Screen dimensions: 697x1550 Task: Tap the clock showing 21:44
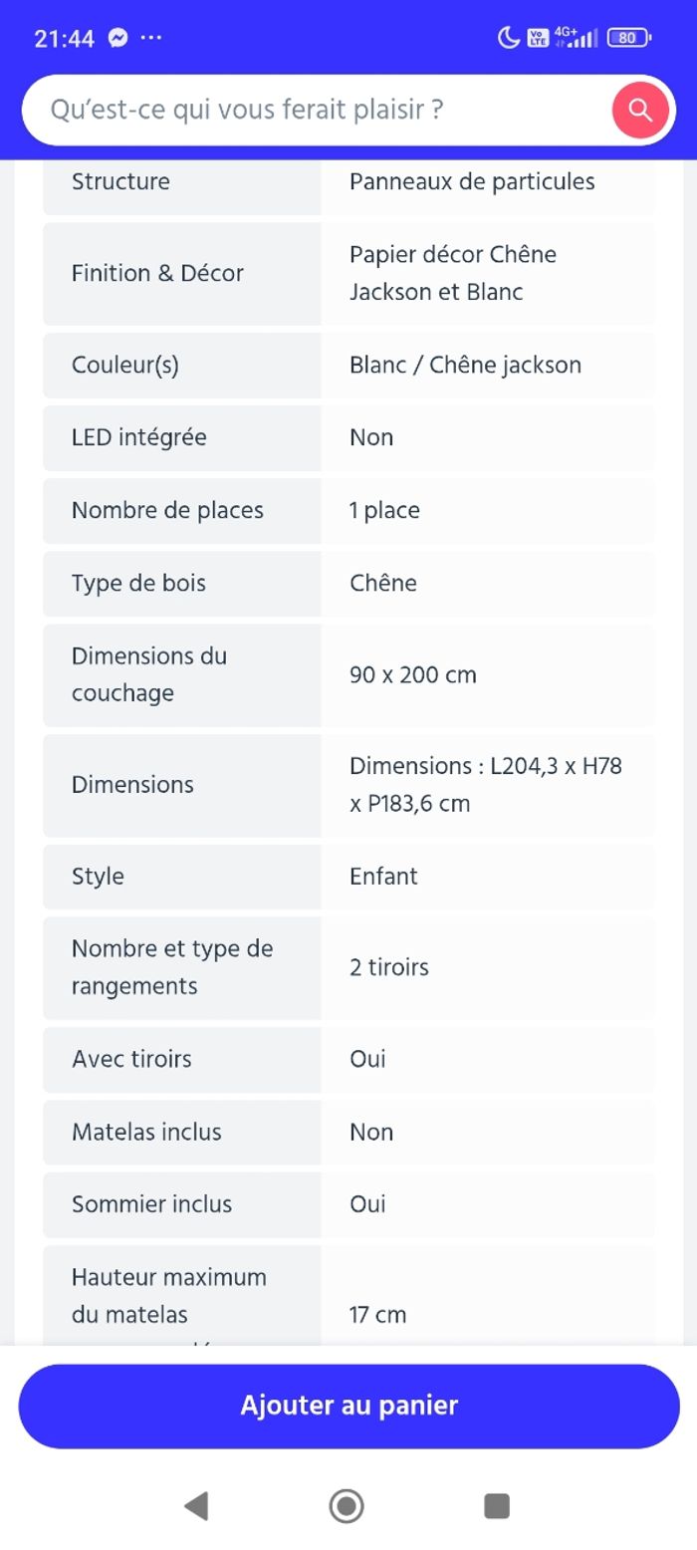pyautogui.click(x=64, y=37)
